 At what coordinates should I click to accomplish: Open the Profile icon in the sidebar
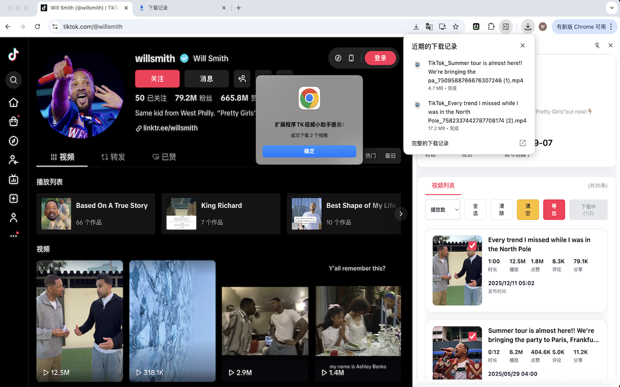point(14,218)
